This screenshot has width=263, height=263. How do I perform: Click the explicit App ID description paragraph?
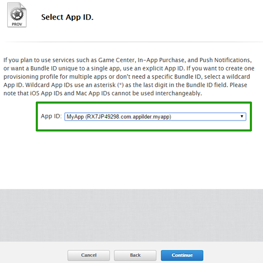tap(129, 77)
